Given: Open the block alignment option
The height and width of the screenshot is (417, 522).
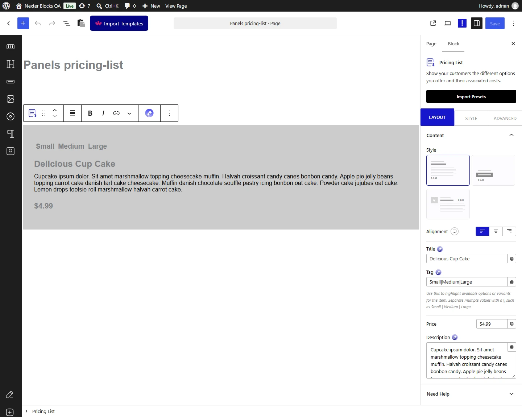Looking at the screenshot, I should [72, 113].
